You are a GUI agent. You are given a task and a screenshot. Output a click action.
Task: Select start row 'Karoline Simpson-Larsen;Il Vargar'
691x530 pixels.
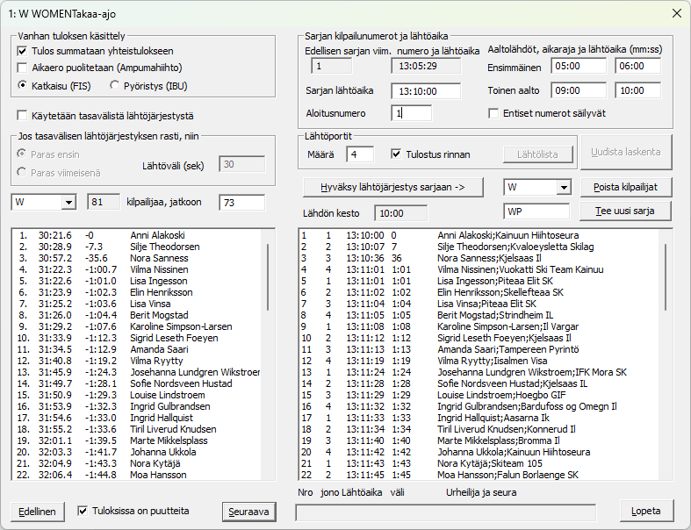(x=479, y=327)
